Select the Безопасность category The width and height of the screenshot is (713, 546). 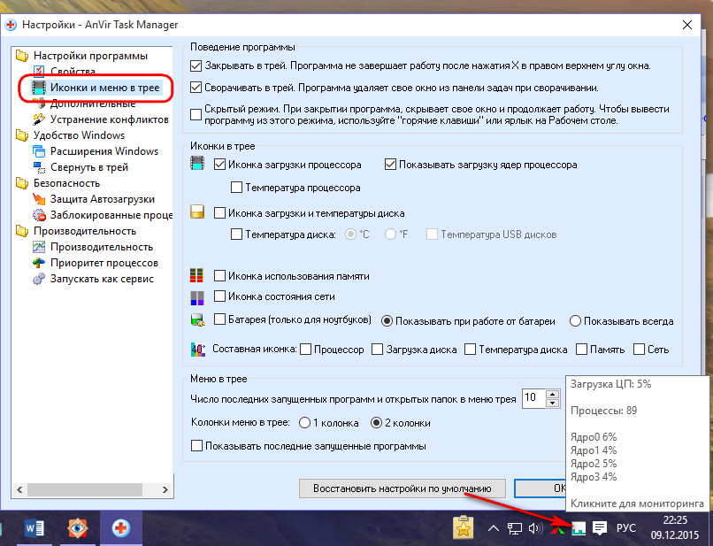[x=66, y=183]
